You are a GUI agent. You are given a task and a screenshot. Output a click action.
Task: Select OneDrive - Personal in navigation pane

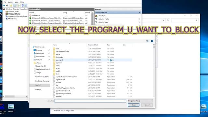tap(42, 81)
